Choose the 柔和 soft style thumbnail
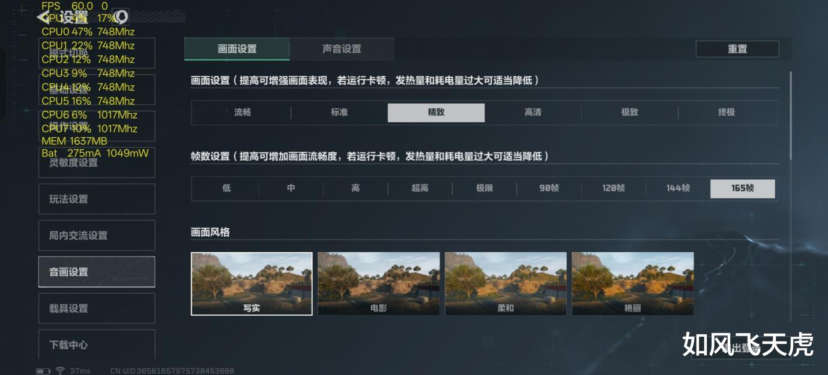The image size is (828, 375). tap(506, 283)
